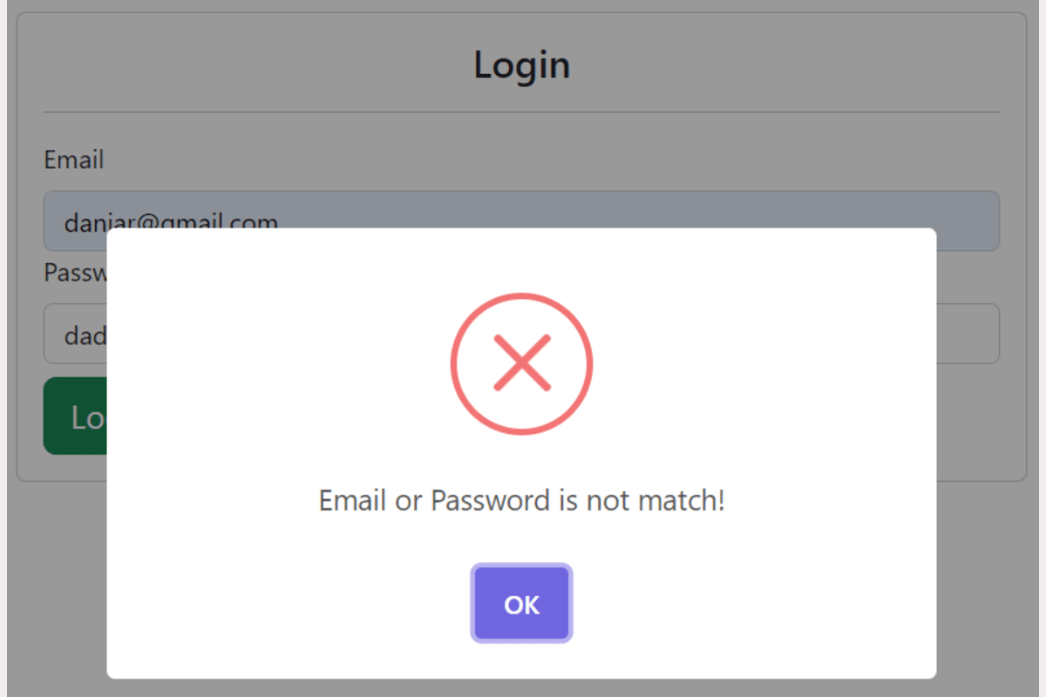The image size is (1046, 697).
Task: Click the partially hidden Password label
Action: 75,273
